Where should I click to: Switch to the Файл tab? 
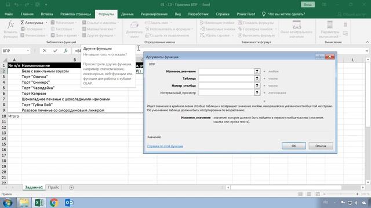click(x=9, y=14)
